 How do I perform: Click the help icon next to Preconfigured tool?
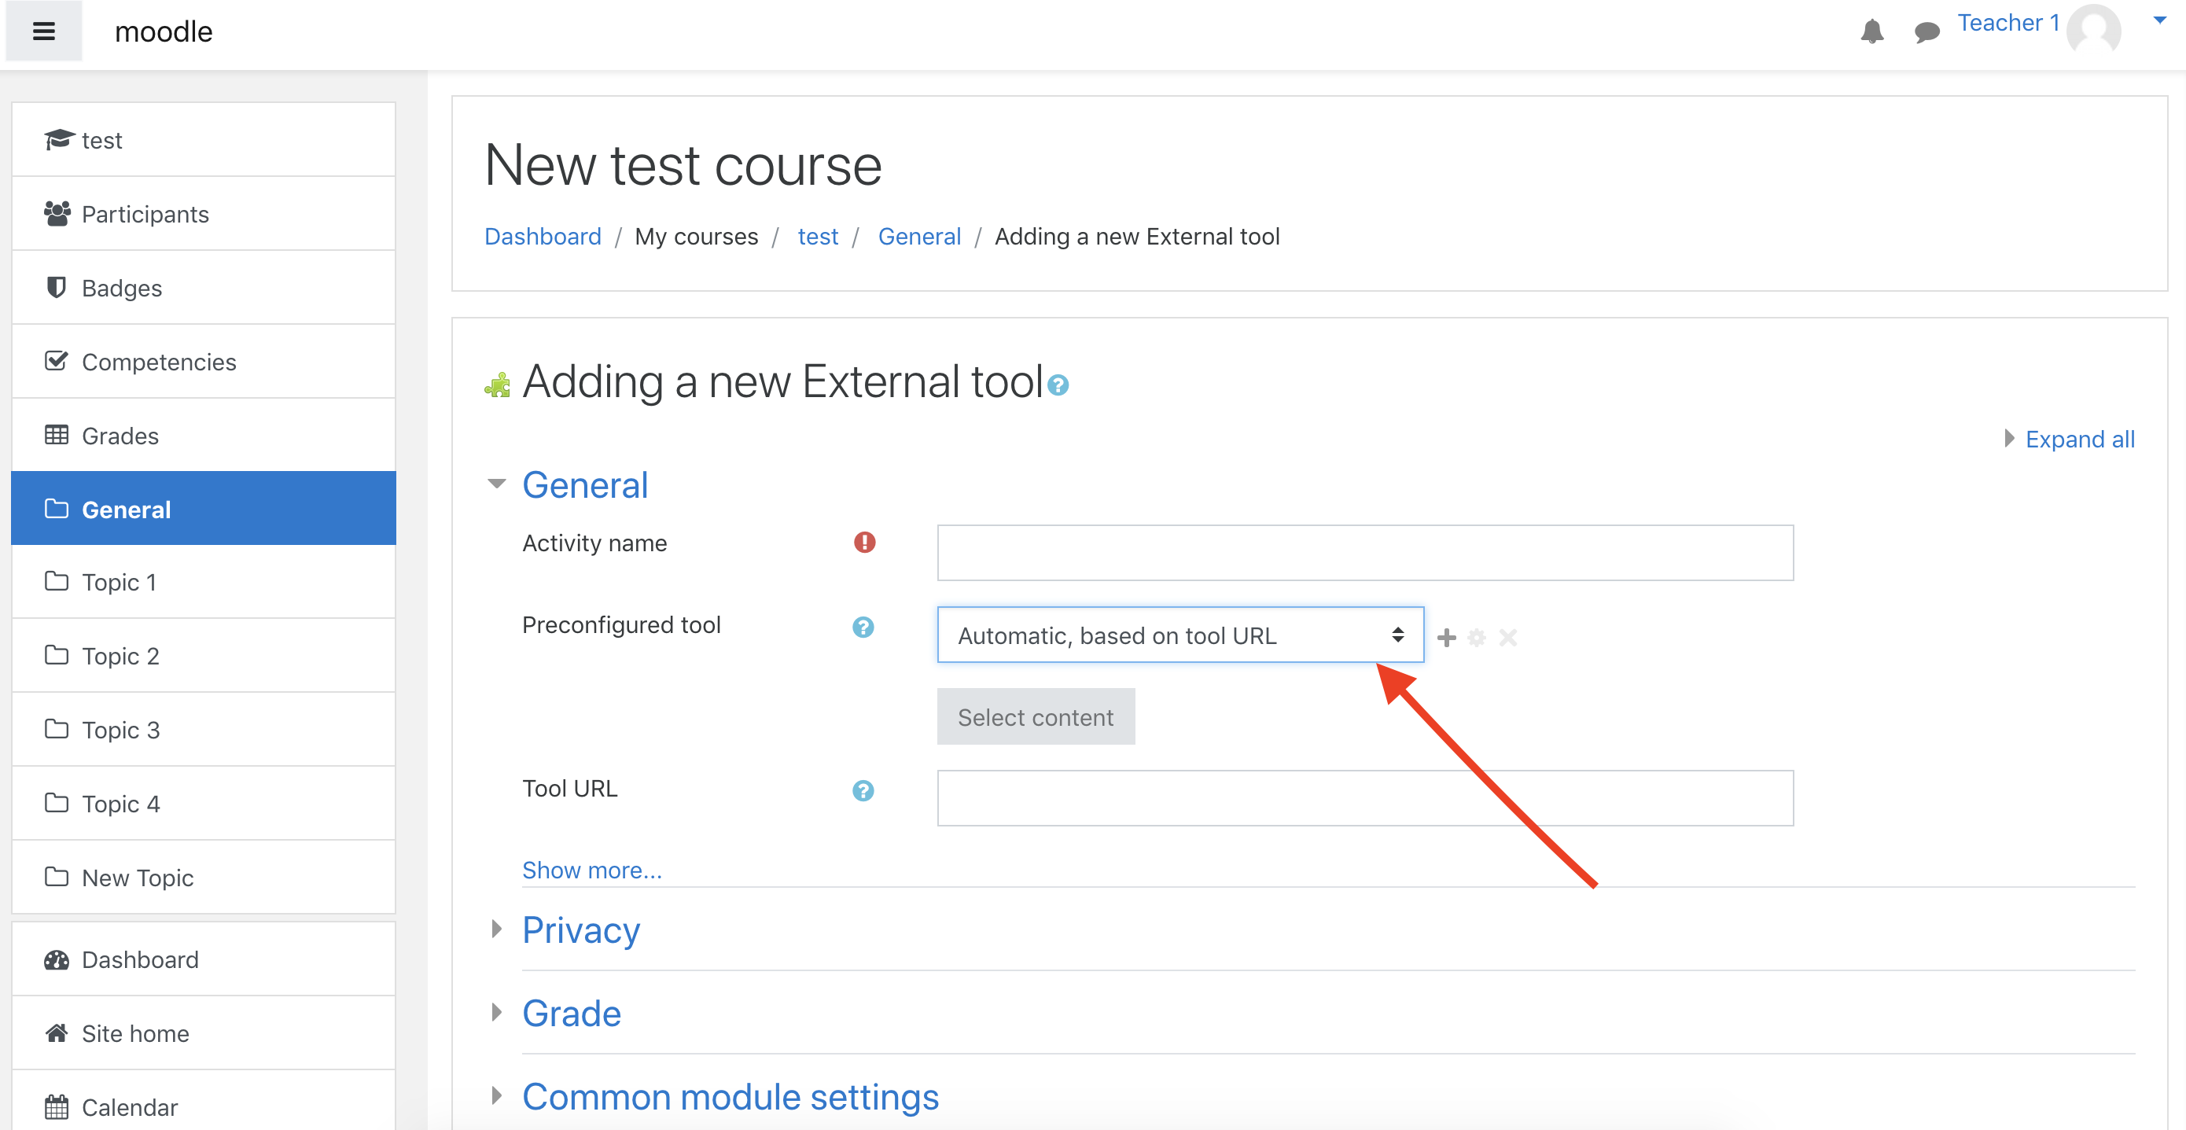coord(863,627)
